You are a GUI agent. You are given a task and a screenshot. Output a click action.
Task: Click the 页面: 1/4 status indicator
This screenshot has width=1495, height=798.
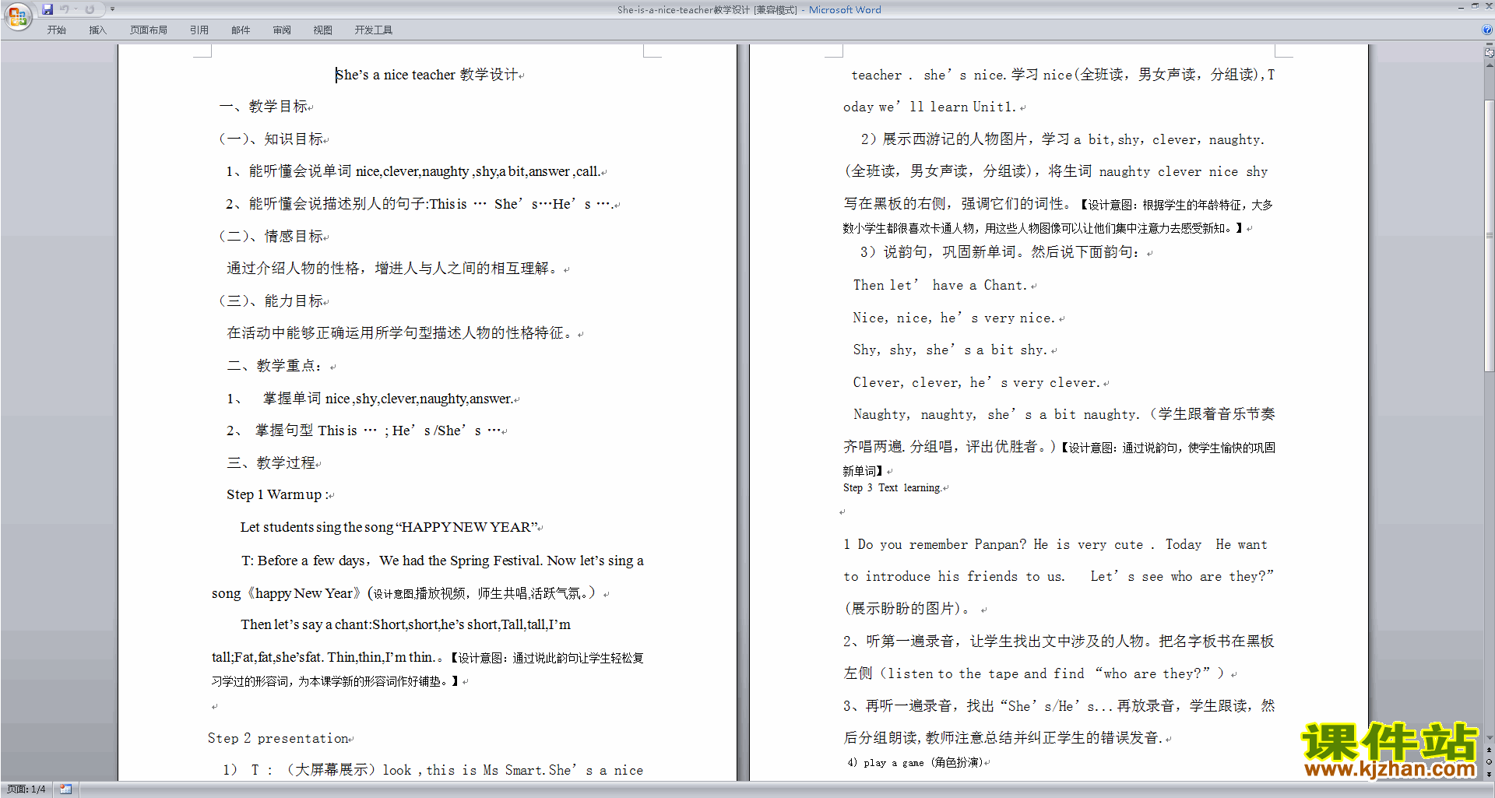click(26, 789)
